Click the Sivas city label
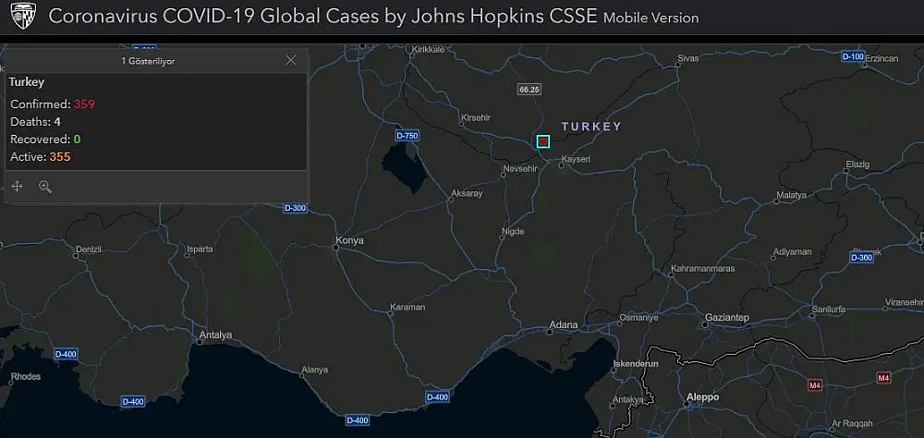 tap(687, 58)
